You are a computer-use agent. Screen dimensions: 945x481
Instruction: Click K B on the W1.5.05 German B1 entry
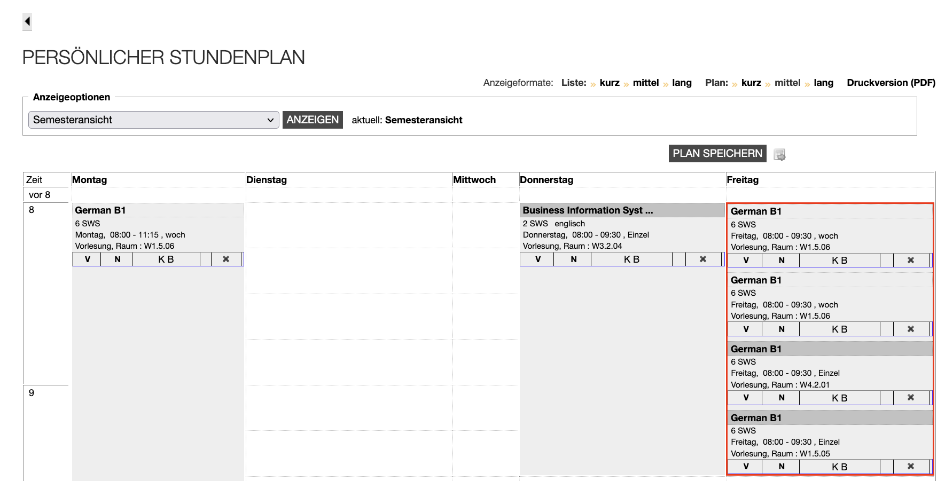pyautogui.click(x=840, y=466)
